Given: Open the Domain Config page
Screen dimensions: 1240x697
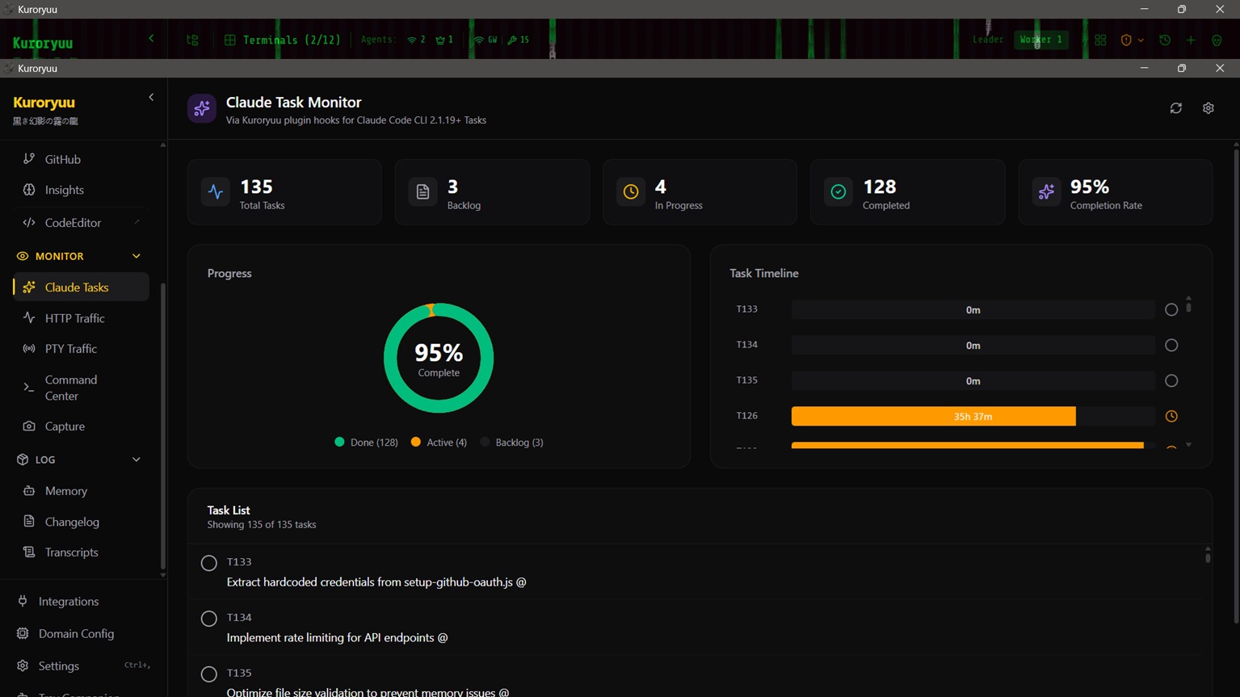Looking at the screenshot, I should click(76, 634).
